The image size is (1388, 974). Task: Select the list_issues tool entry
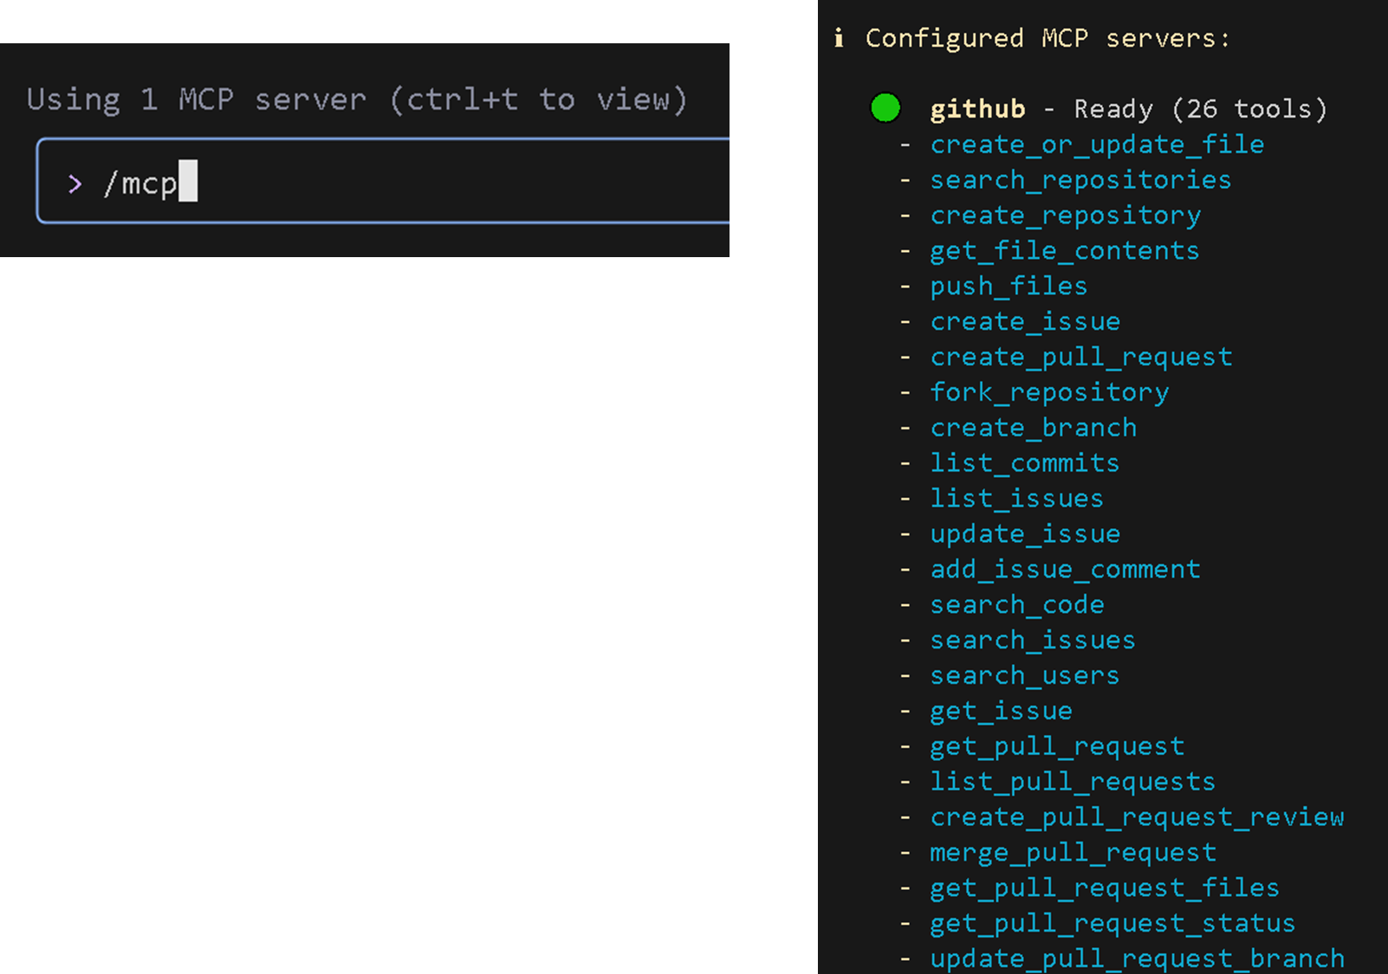(1017, 499)
